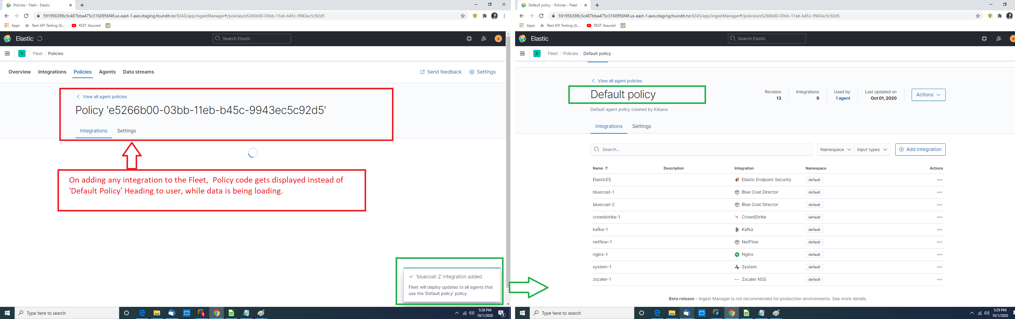Open help menu icon in left window
The image size is (1015, 319).
469,39
